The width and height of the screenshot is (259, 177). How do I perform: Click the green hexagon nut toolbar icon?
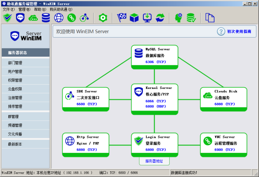point(102,18)
